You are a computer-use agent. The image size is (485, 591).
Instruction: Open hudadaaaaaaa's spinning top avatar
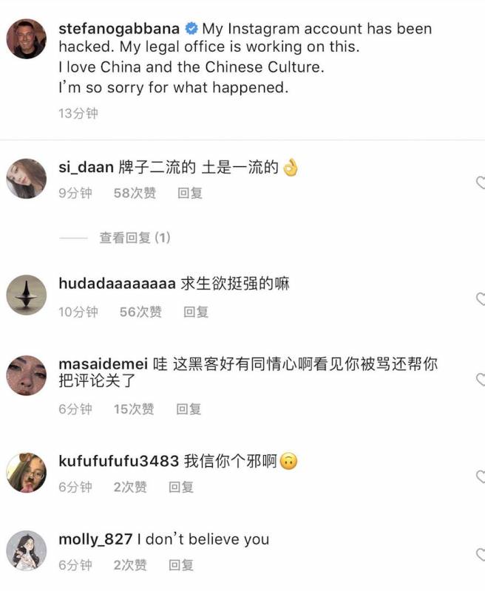27,295
